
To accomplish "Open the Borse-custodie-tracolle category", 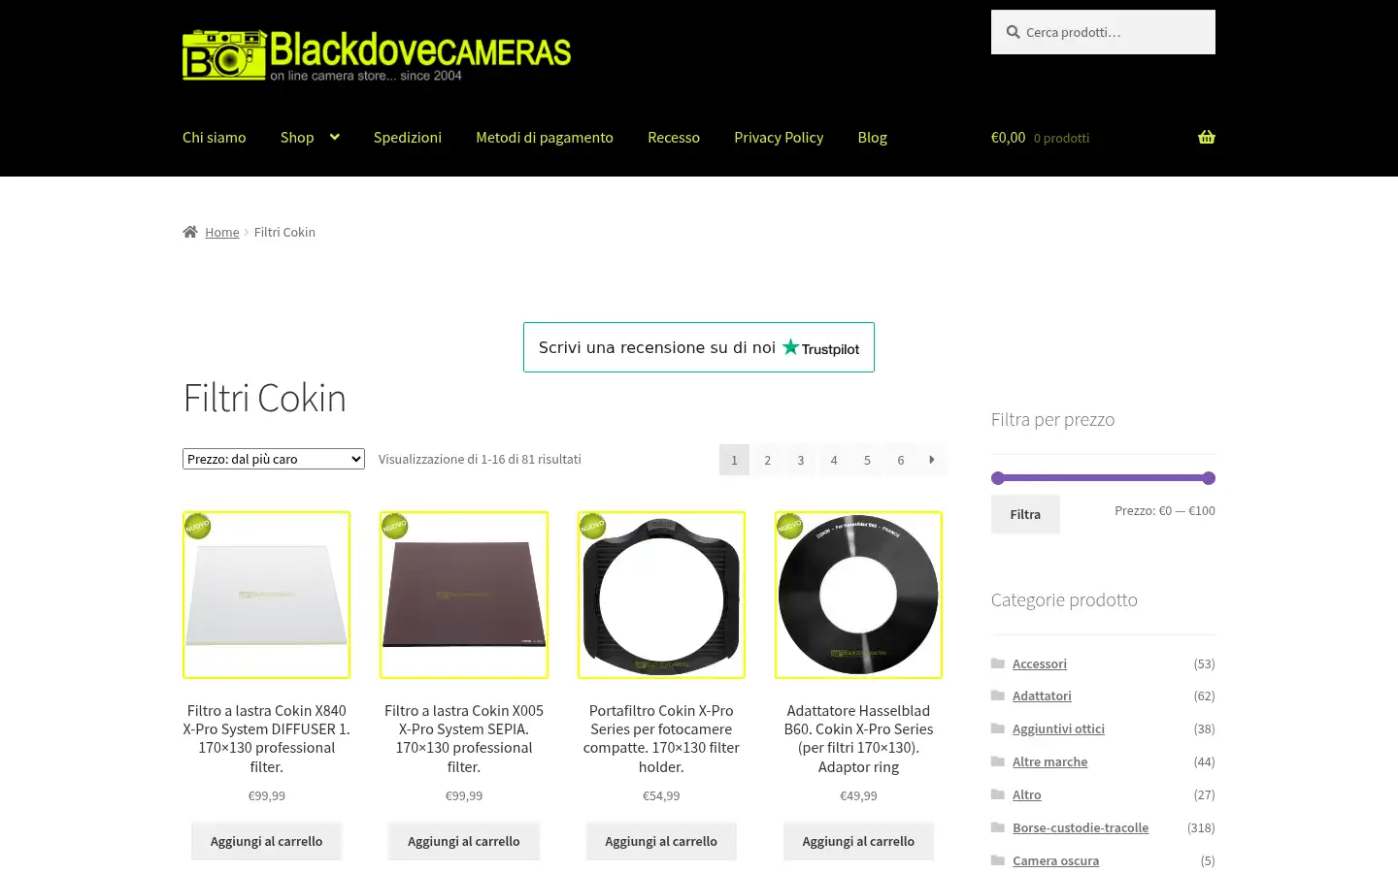I will (1081, 827).
